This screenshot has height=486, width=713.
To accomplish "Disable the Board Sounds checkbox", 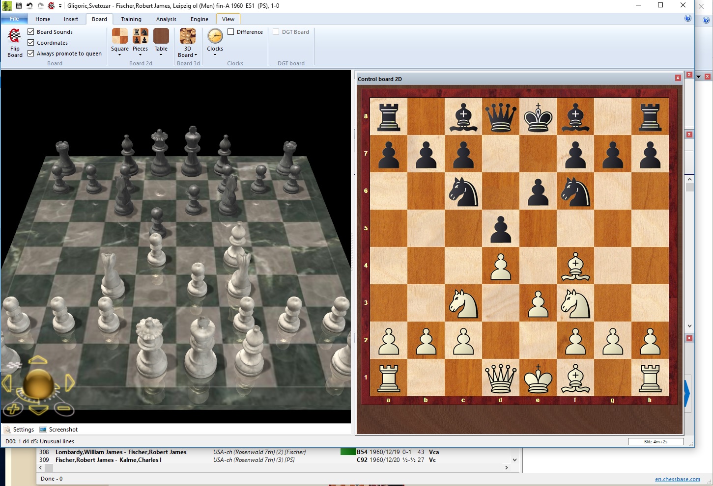I will click(x=31, y=31).
